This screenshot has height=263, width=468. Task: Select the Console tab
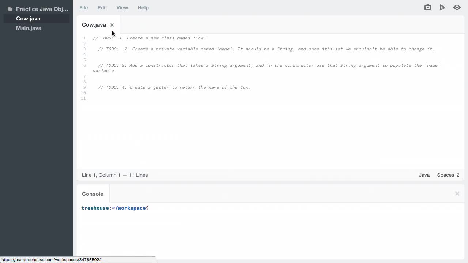[93, 194]
